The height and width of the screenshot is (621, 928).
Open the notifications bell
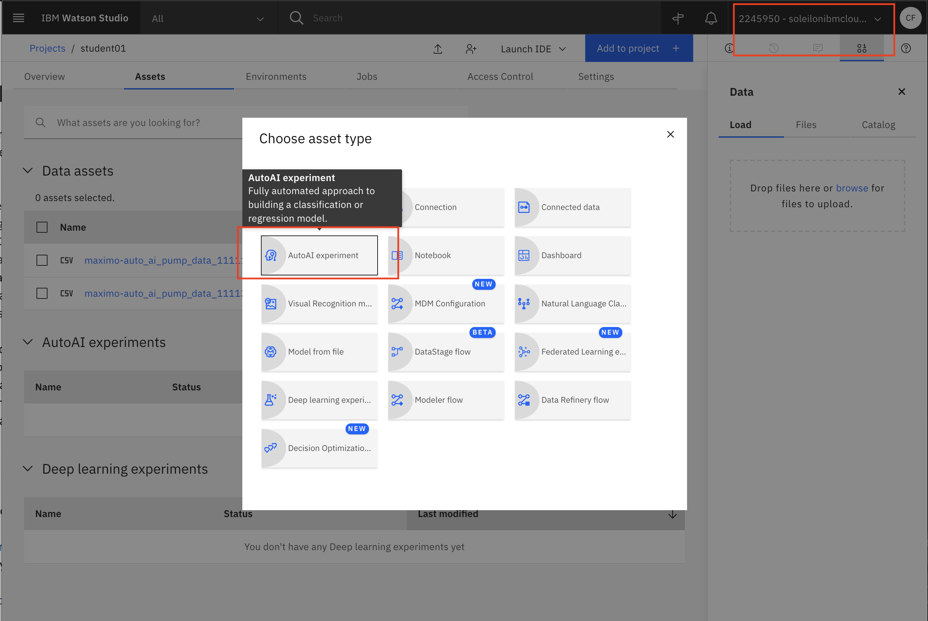[x=711, y=18]
